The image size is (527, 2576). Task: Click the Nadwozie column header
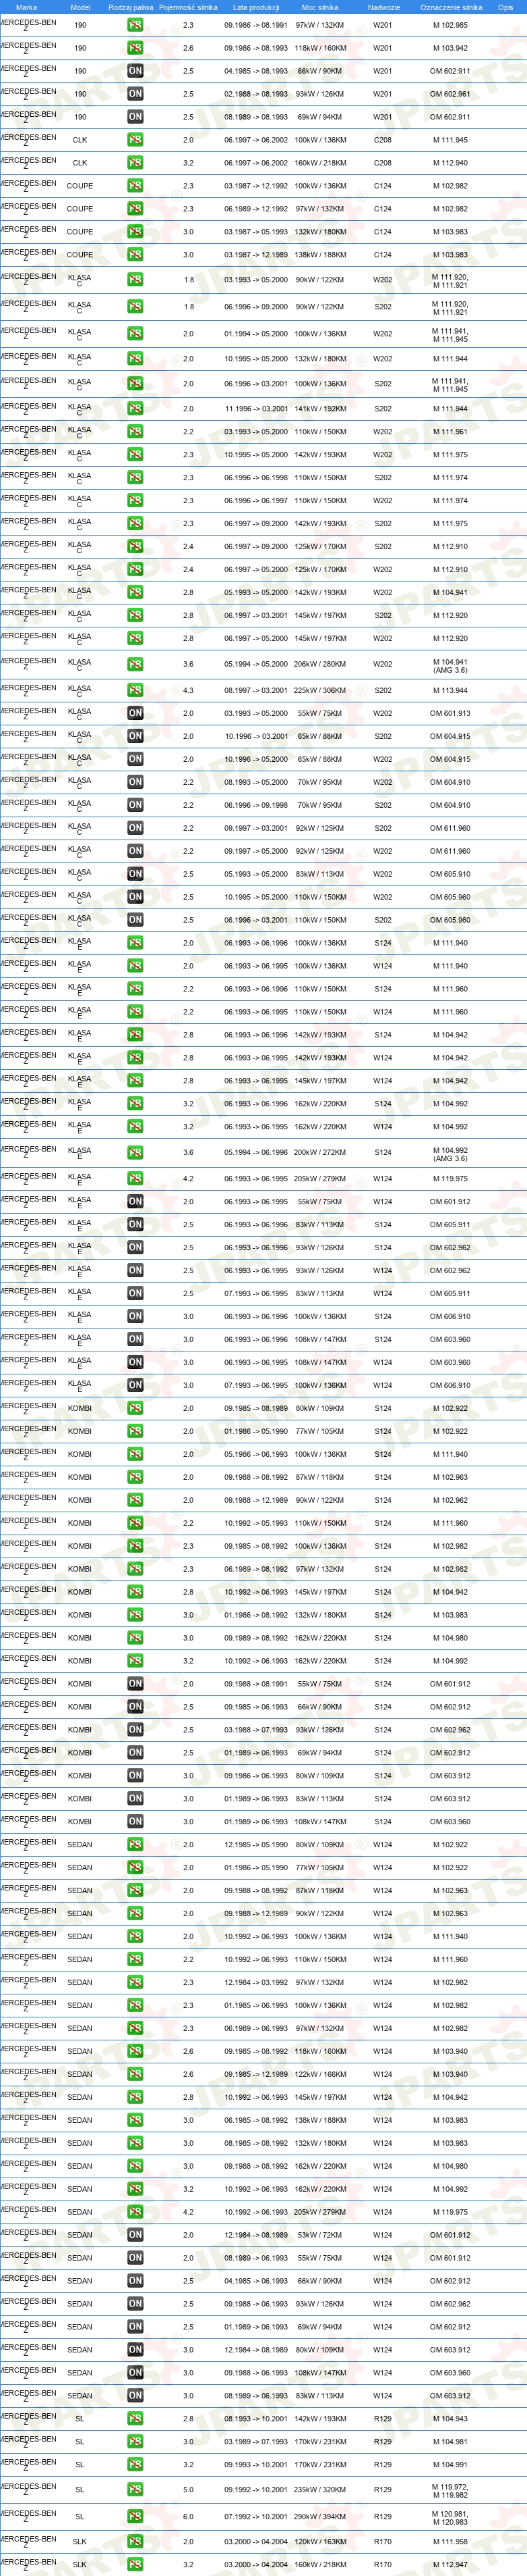click(383, 7)
